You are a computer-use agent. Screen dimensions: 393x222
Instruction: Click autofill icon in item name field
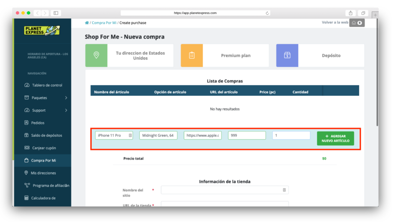click(x=130, y=136)
